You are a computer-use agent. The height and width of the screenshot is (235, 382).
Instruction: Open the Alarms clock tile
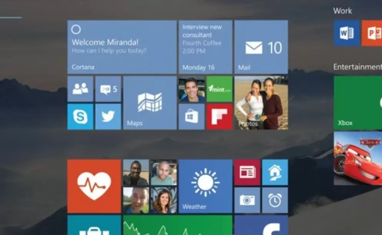point(275,200)
